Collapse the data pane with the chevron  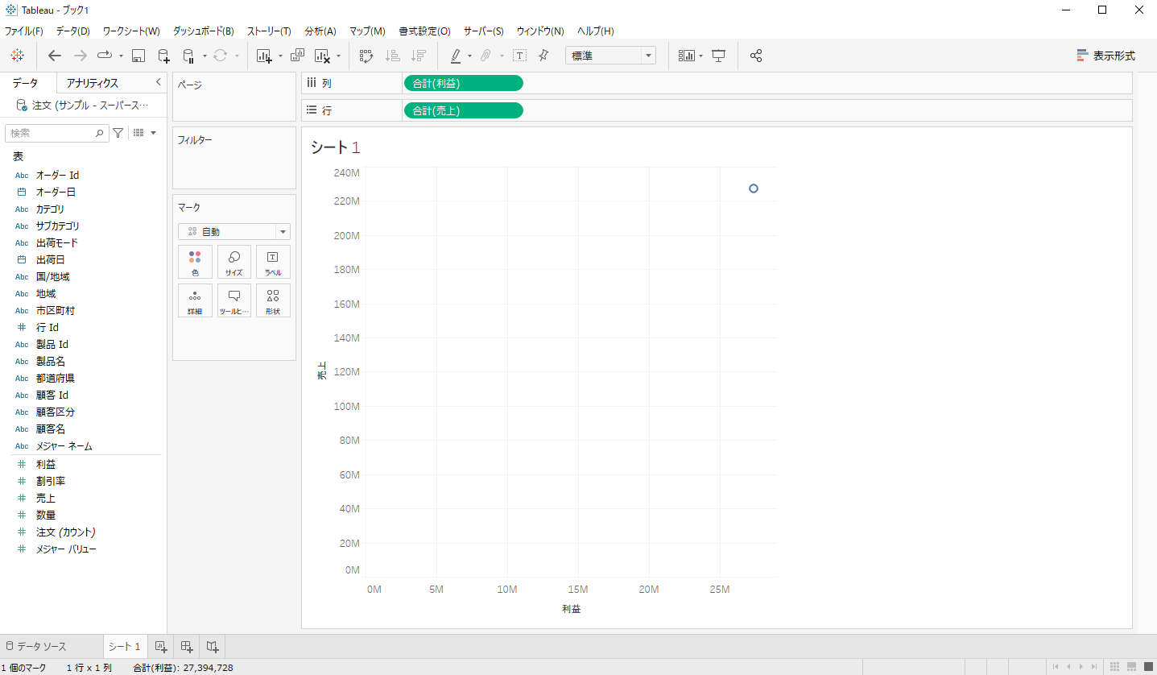158,82
